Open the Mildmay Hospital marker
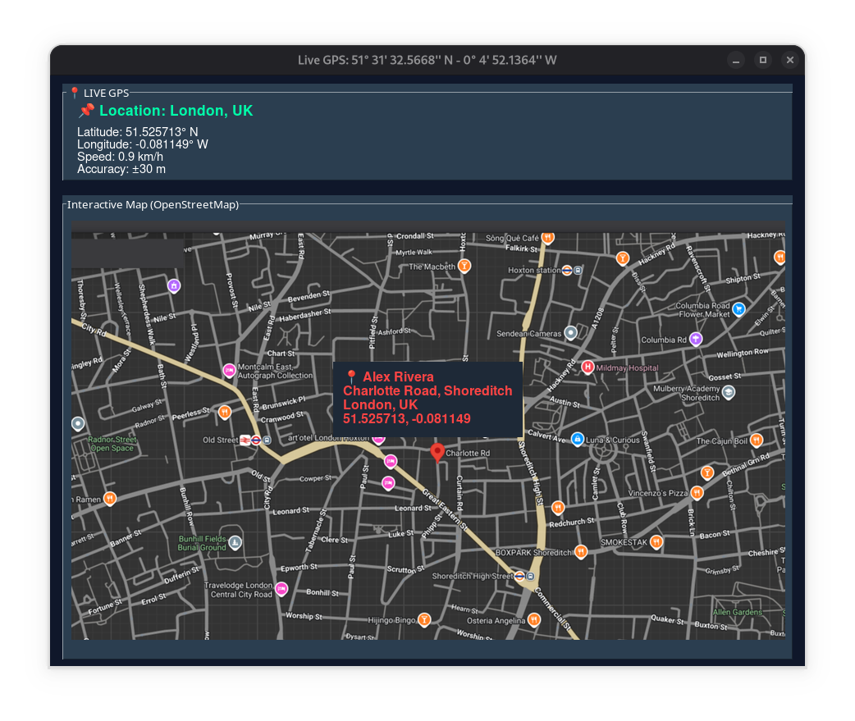This screenshot has height=721, width=855. (588, 367)
